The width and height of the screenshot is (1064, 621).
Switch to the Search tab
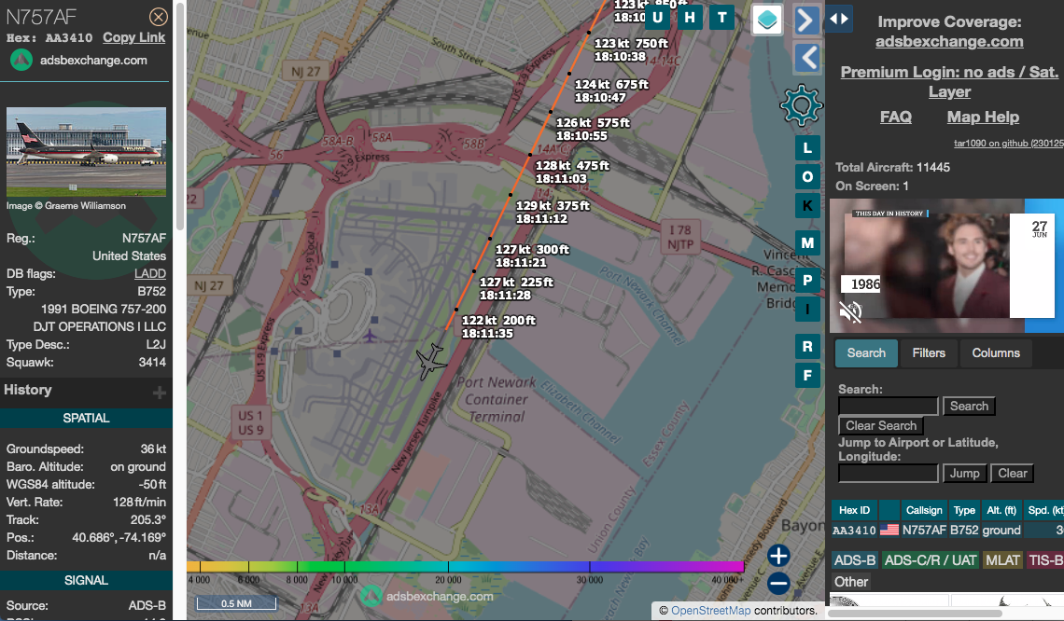[866, 353]
